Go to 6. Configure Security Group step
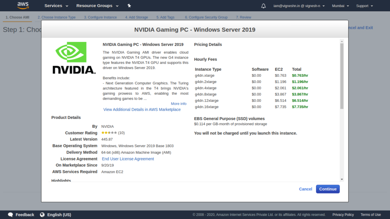 [206, 17]
